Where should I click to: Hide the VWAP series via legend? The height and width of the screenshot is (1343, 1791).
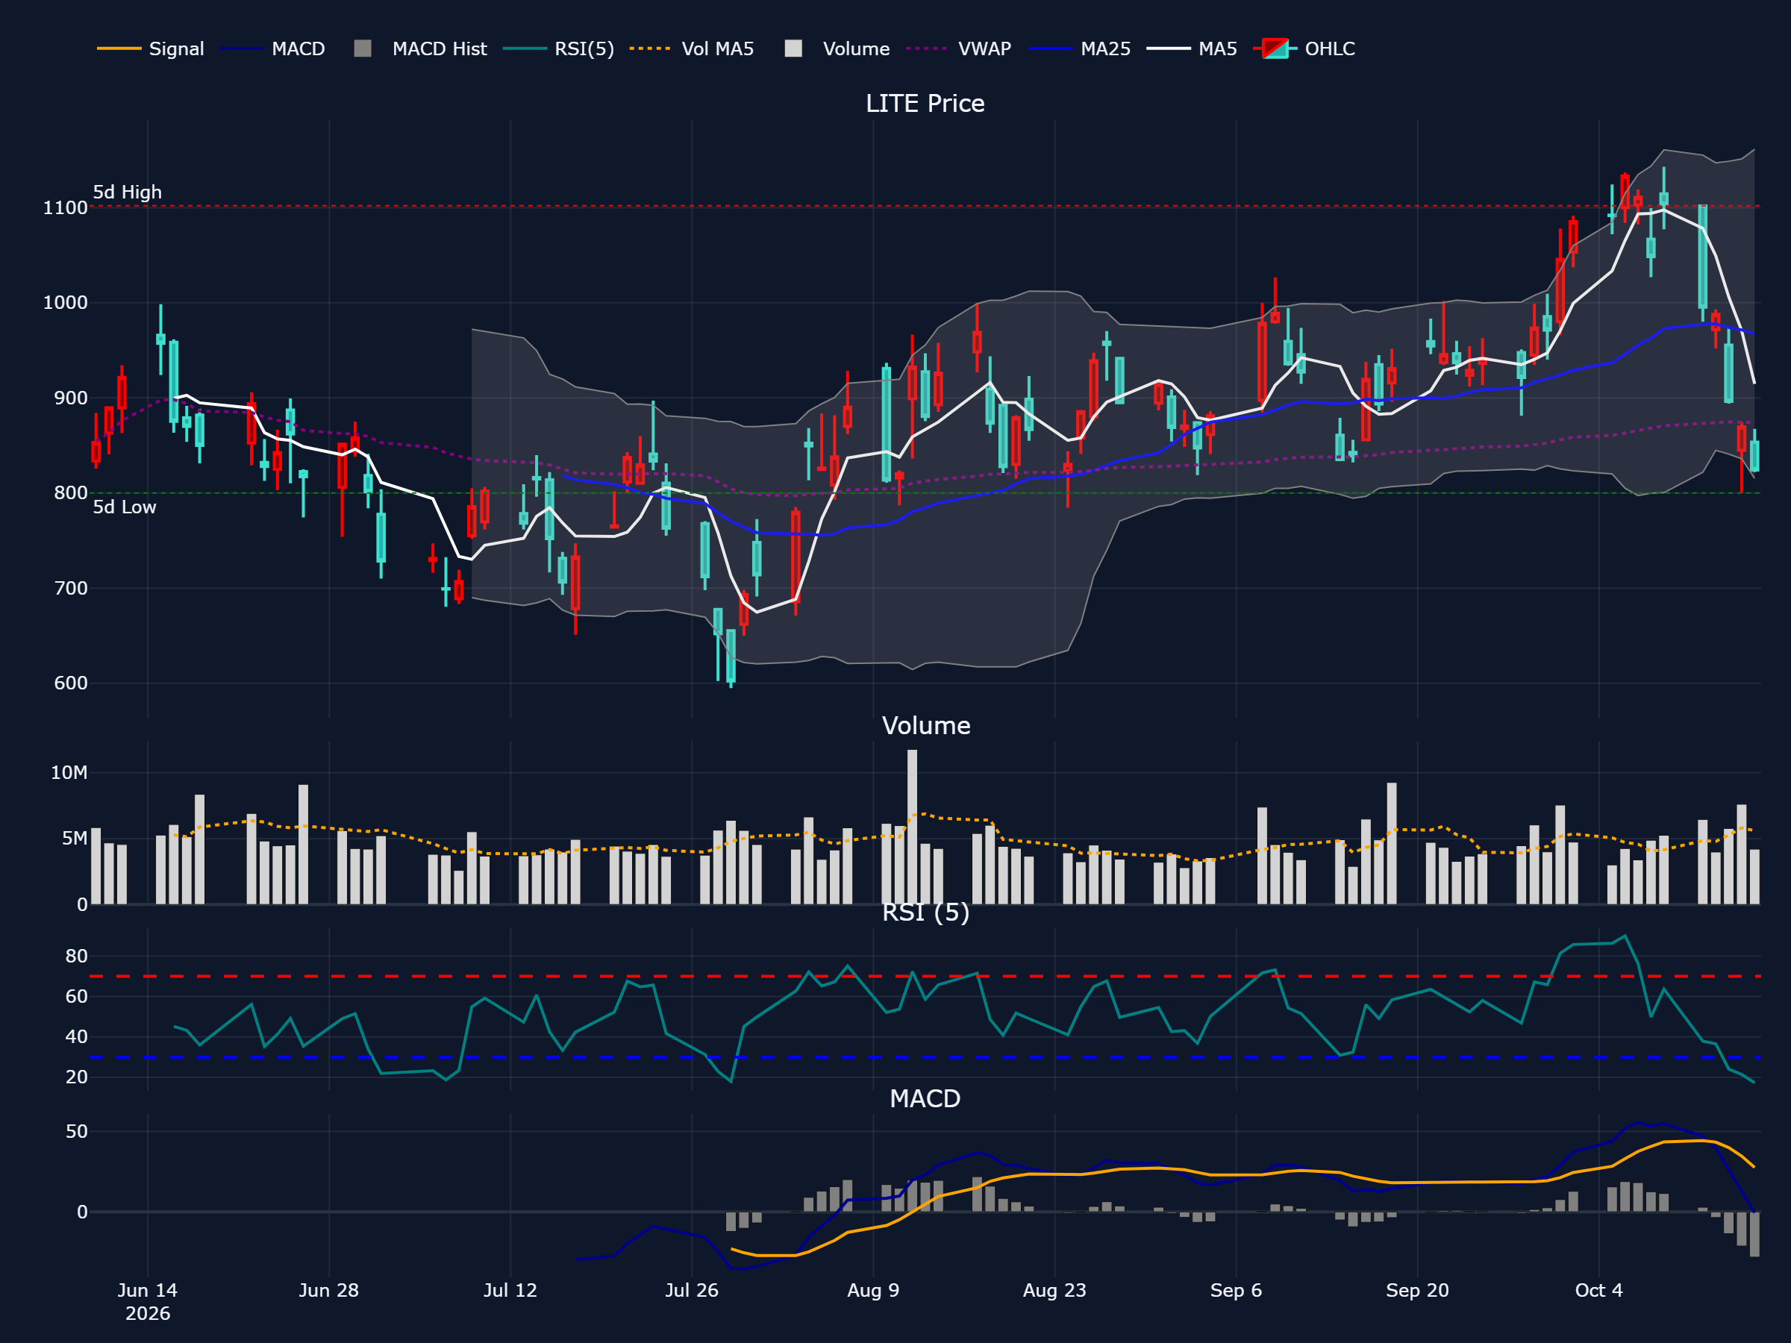point(959,48)
